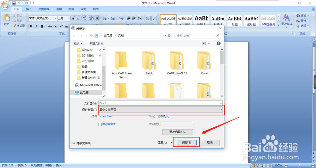Toggle Strikethrough formatting
The width and height of the screenshot is (316, 168).
[x=50, y=26]
